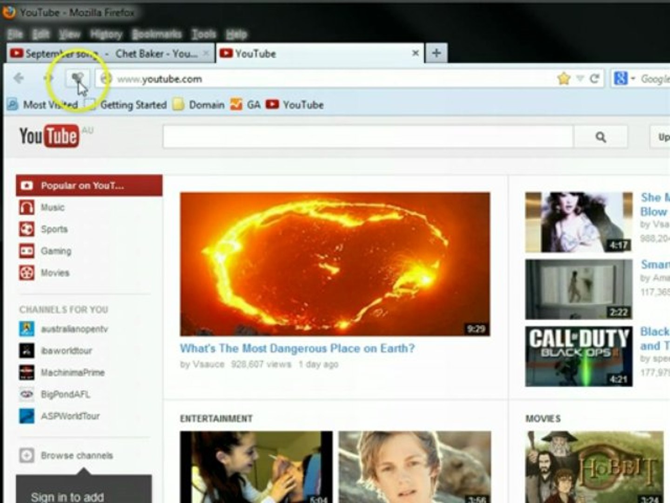Open the Call of Duty Black Ops thumbnail
Viewport: 670px width, 503px height.
click(x=579, y=356)
